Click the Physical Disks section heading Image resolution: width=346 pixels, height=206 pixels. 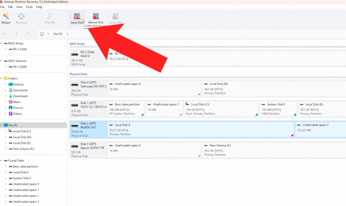pos(78,74)
